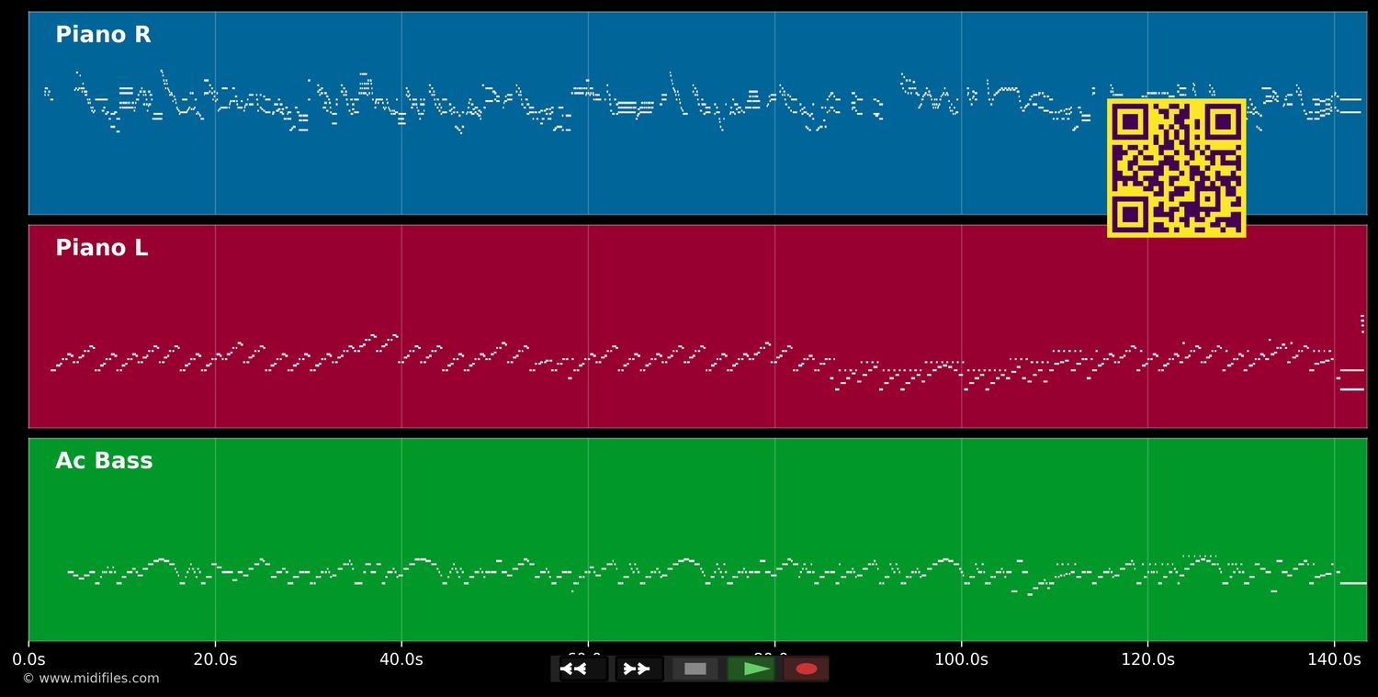Click the 0.0s time axis label
This screenshot has height=697, width=1378.
click(28, 659)
